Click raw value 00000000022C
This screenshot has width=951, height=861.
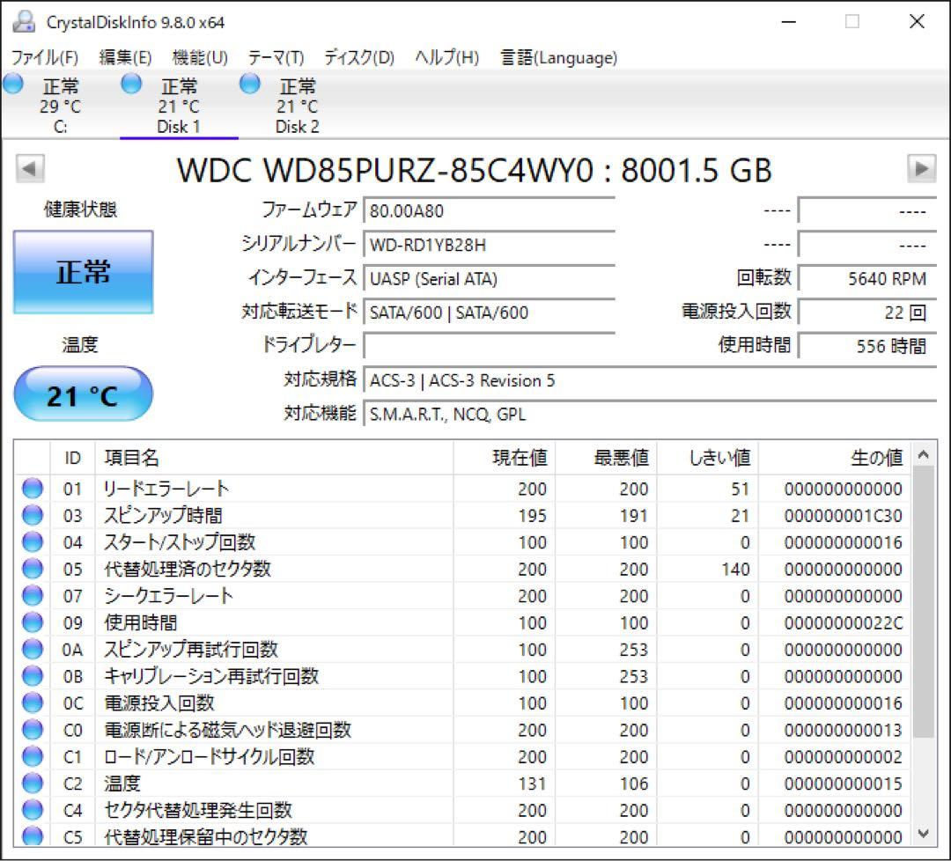click(843, 622)
